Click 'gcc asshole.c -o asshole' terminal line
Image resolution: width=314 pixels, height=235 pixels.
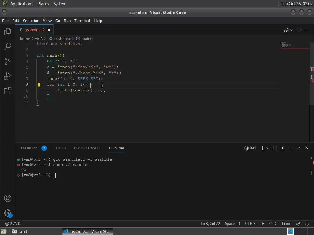point(82,159)
